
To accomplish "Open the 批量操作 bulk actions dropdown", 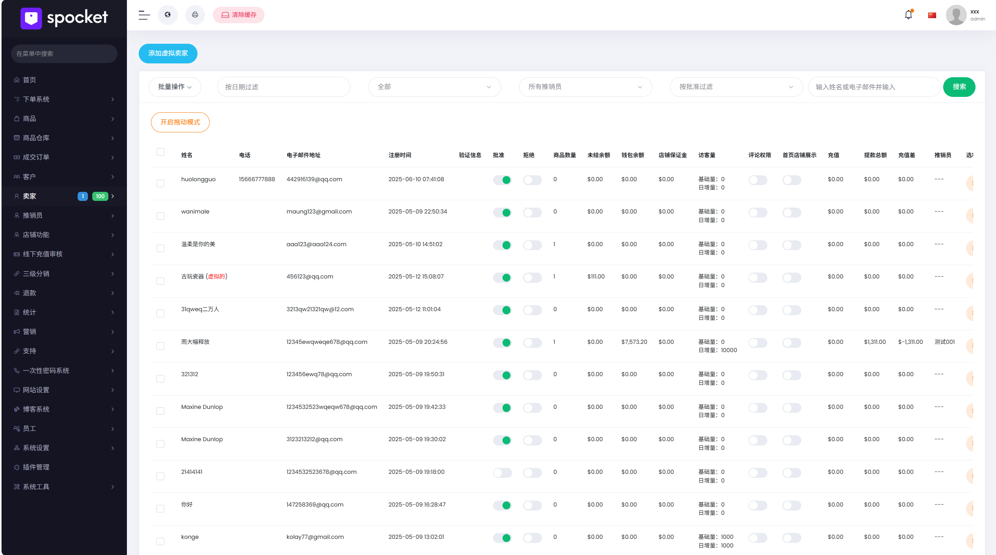I will point(175,87).
